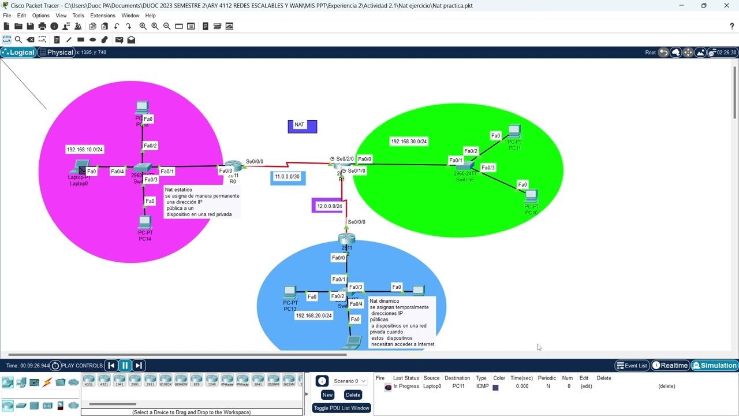
Task: Select the Draw Line tool
Action: tap(69, 40)
